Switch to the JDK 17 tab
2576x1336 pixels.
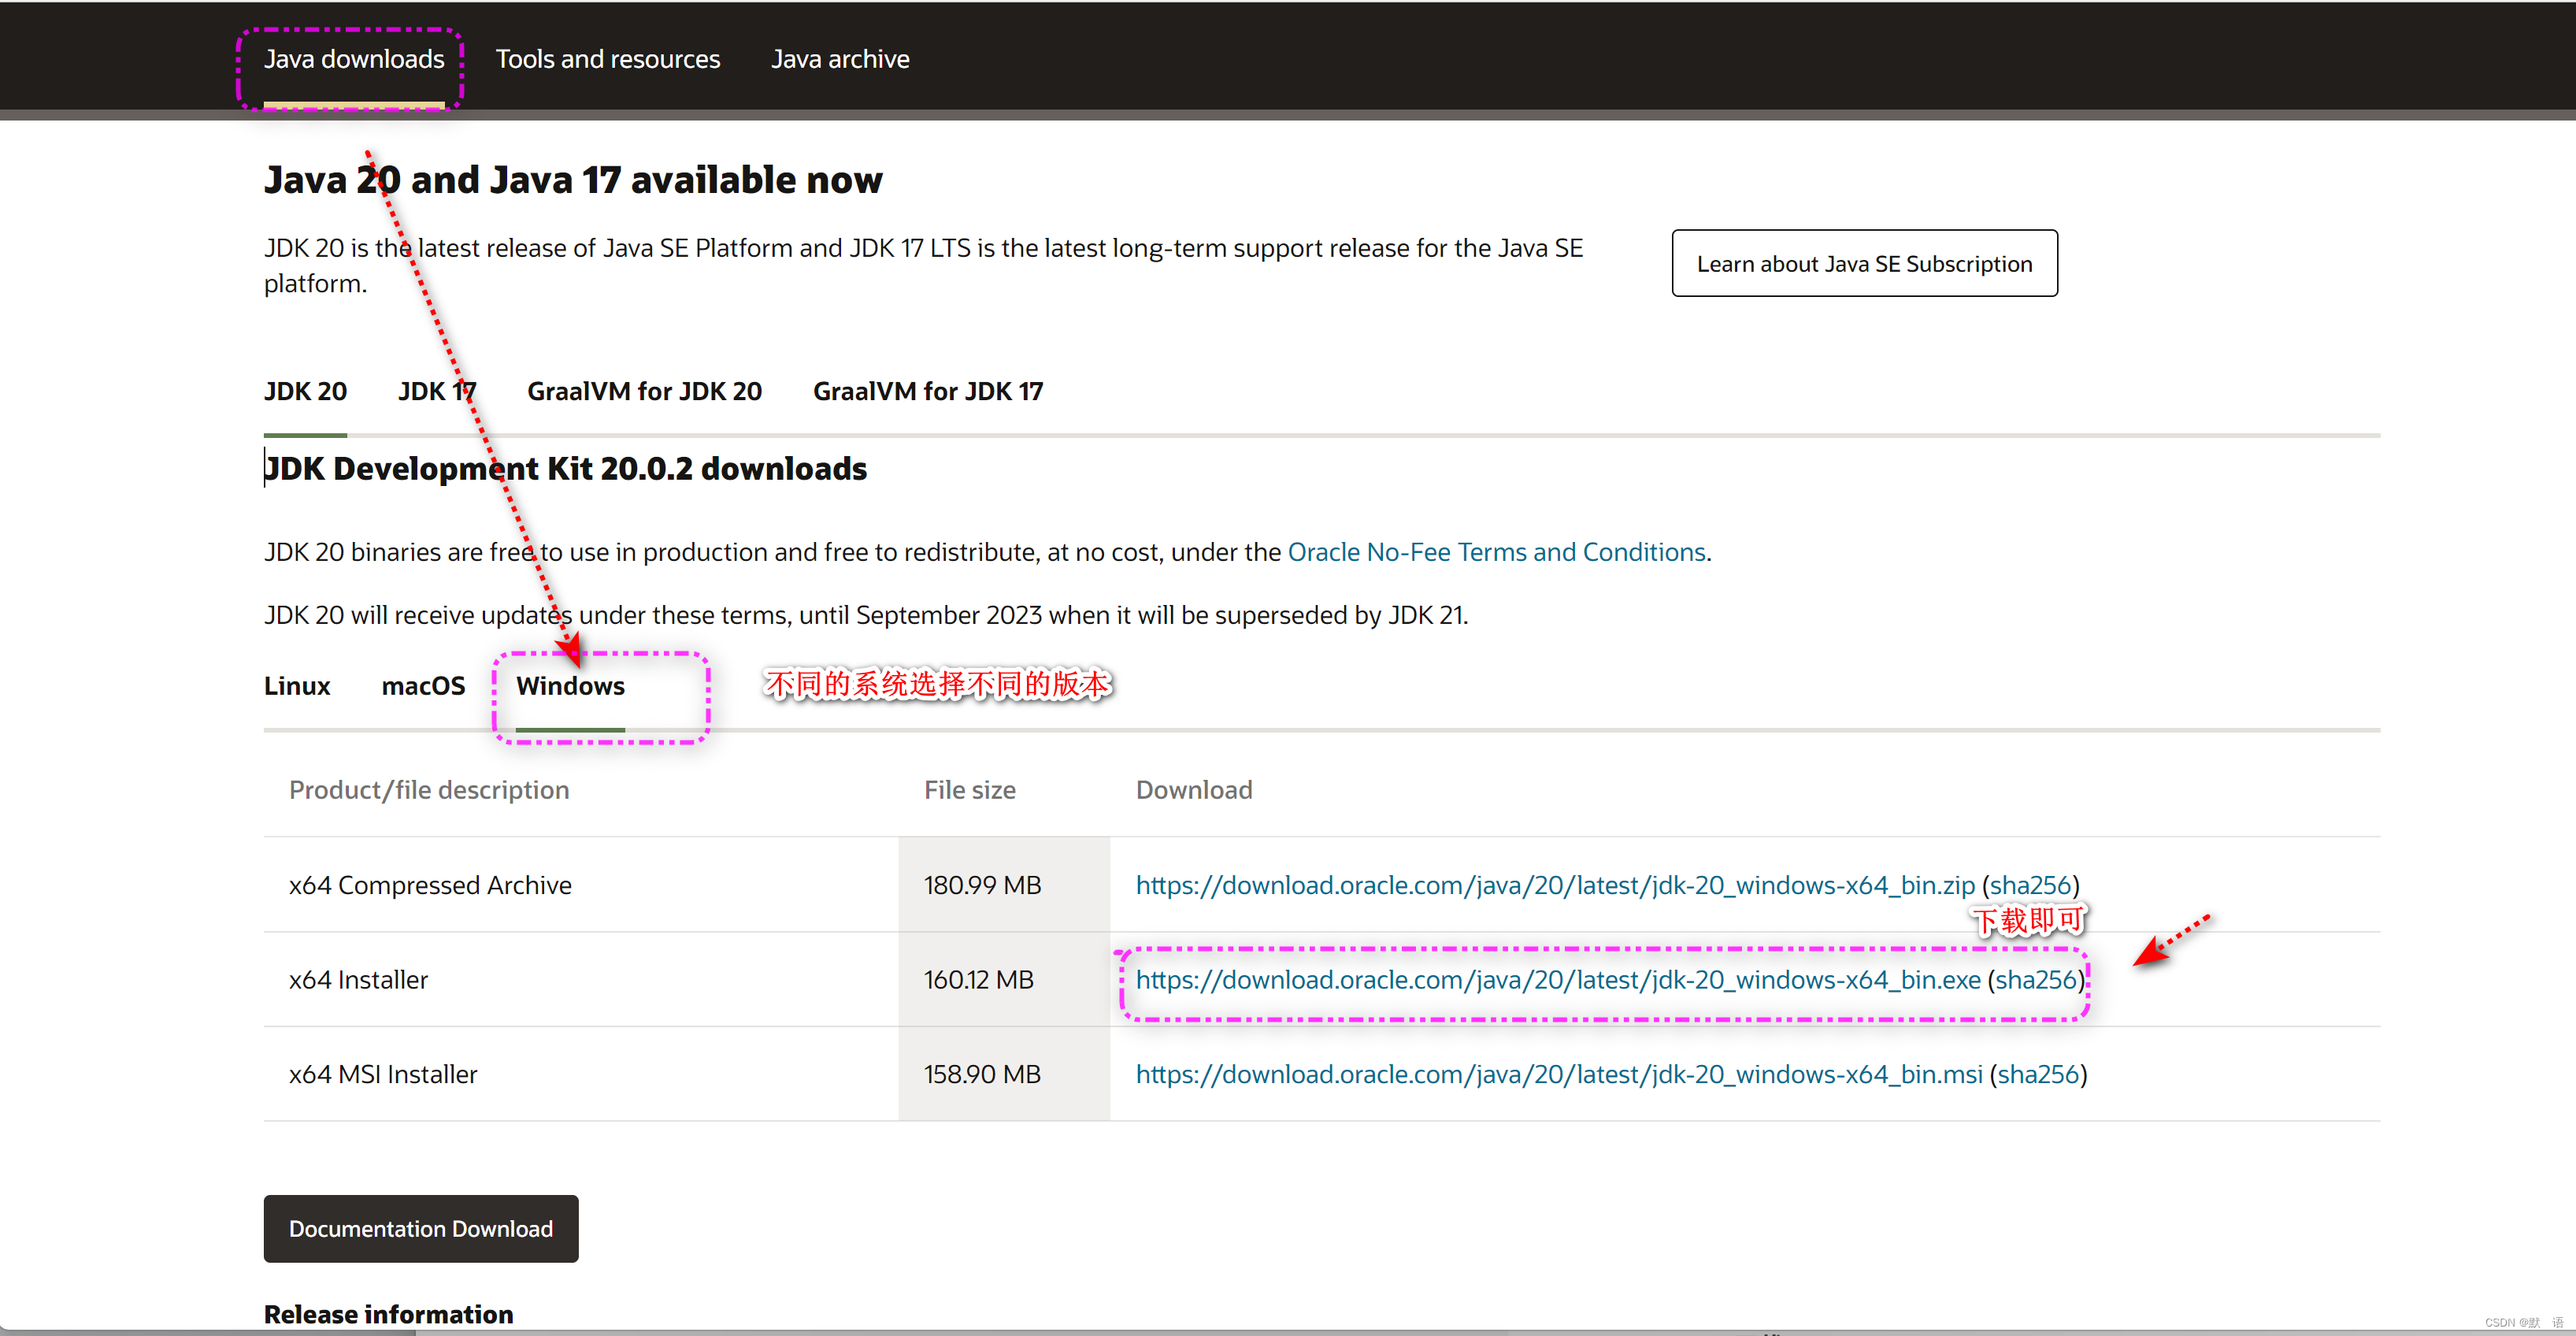(437, 391)
